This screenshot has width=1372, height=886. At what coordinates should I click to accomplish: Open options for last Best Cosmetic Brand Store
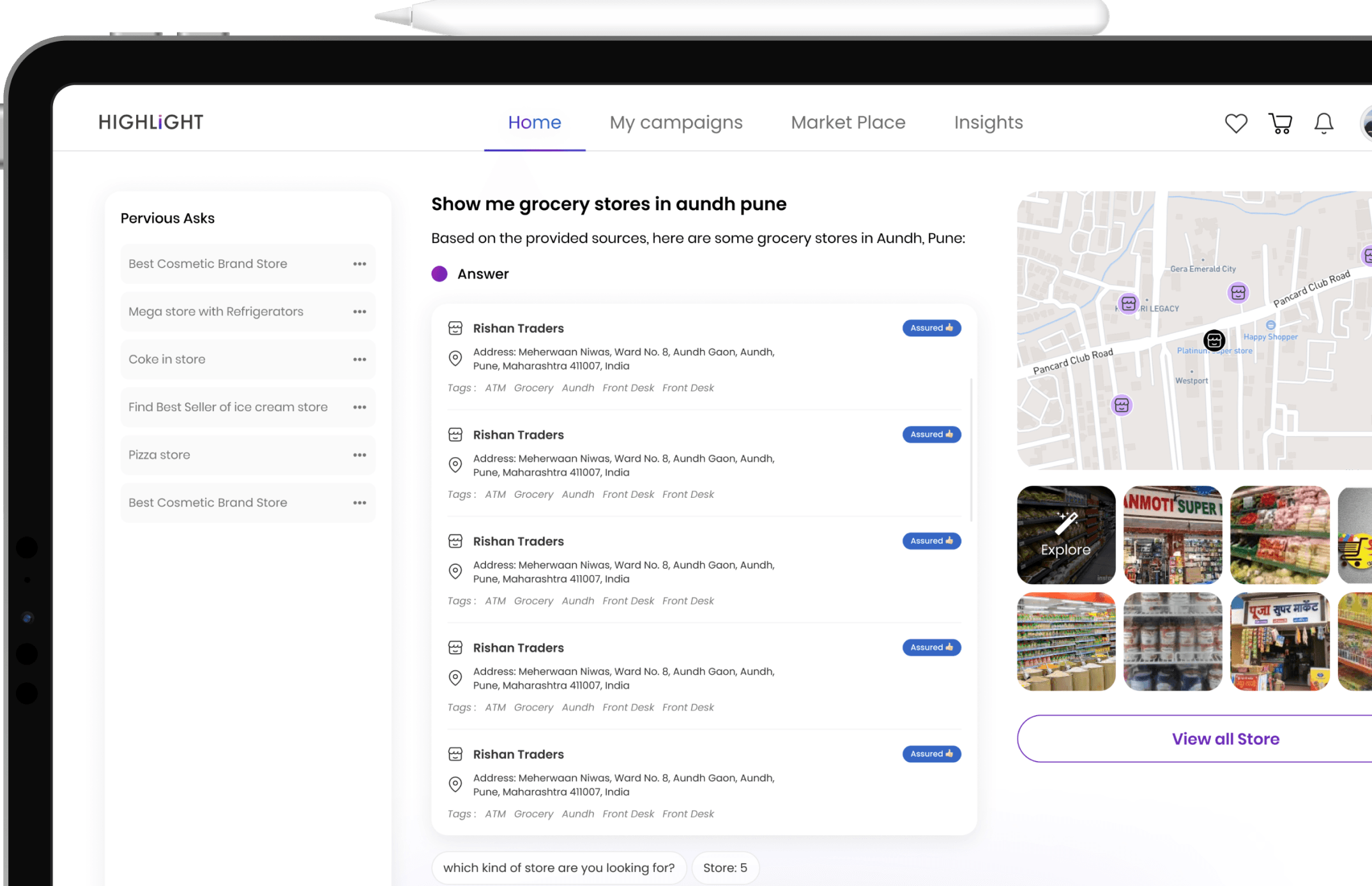pos(360,503)
